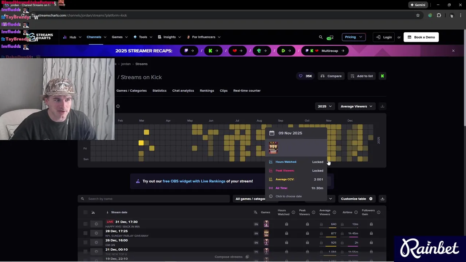Screen dimensions: 466x262
Task: Click the Customize table button
Action: coord(357,199)
